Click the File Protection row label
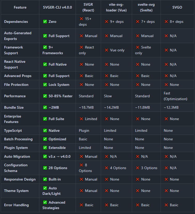195x214 pixels. click(x=16, y=85)
